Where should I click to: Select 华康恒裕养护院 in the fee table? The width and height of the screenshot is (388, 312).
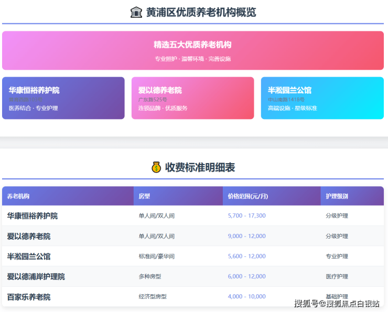pyautogui.click(x=33, y=216)
